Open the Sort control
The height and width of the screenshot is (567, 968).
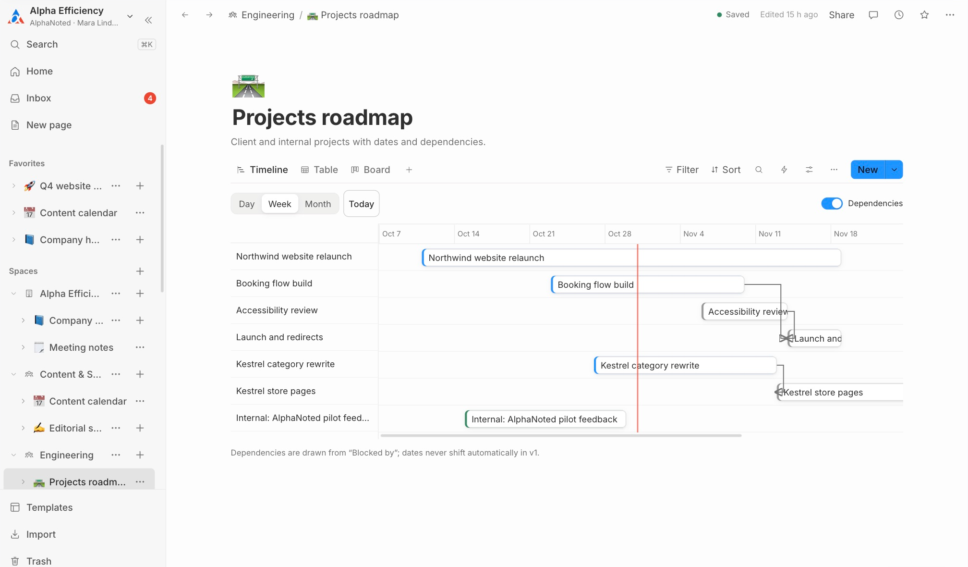(x=726, y=170)
